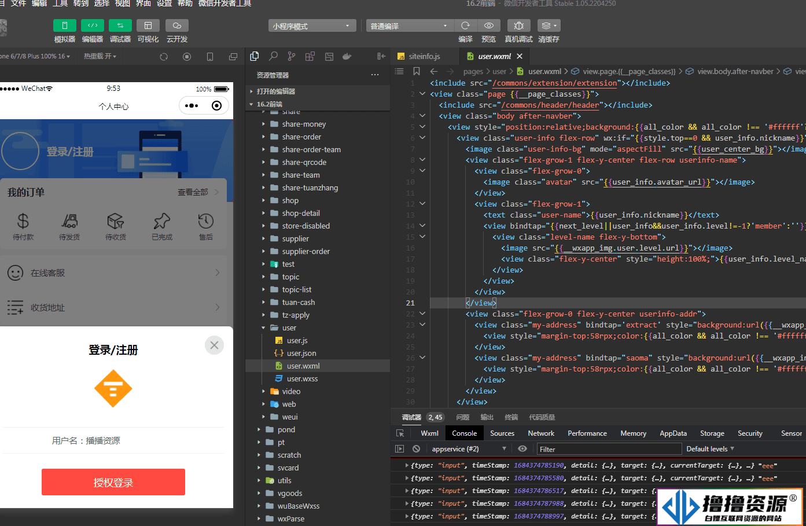Fold code at line 2
Screen dimensions: 806x526
(x=422, y=94)
